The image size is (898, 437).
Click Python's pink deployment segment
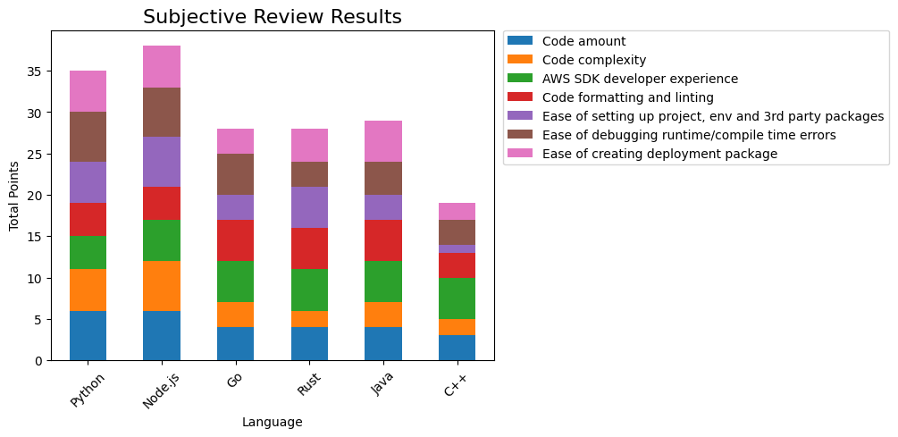(x=88, y=92)
